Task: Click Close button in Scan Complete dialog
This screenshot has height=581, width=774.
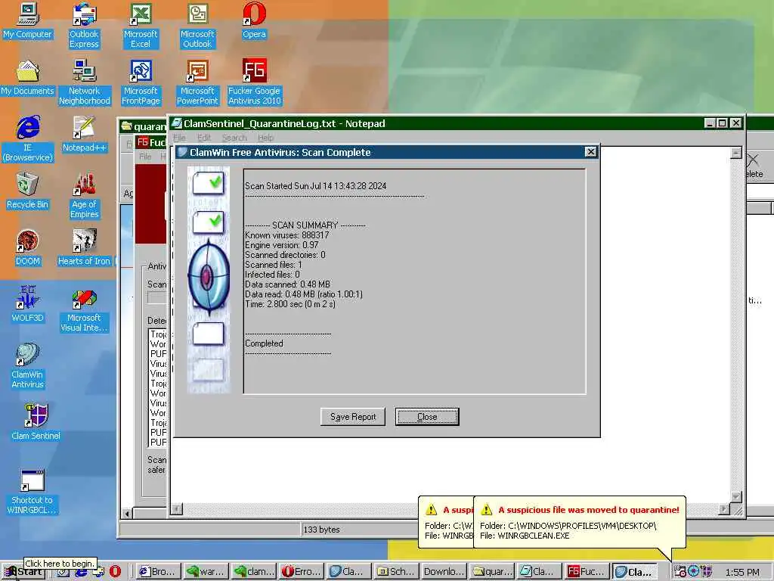Action: [x=427, y=417]
